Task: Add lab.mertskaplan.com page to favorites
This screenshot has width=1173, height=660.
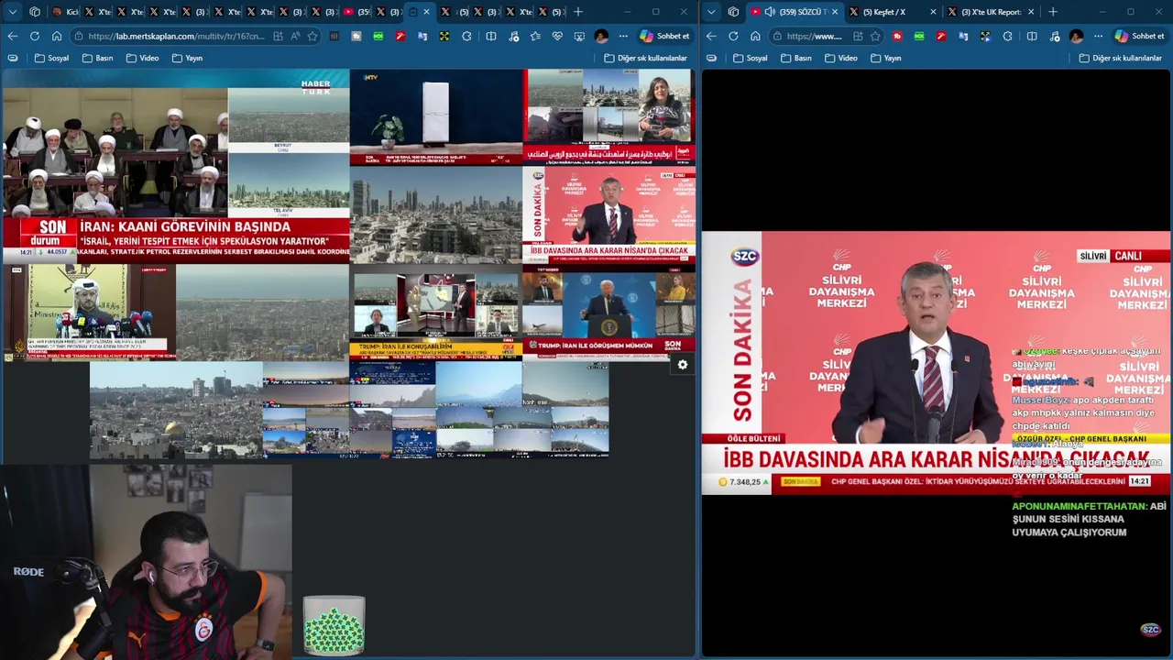Action: tap(312, 36)
